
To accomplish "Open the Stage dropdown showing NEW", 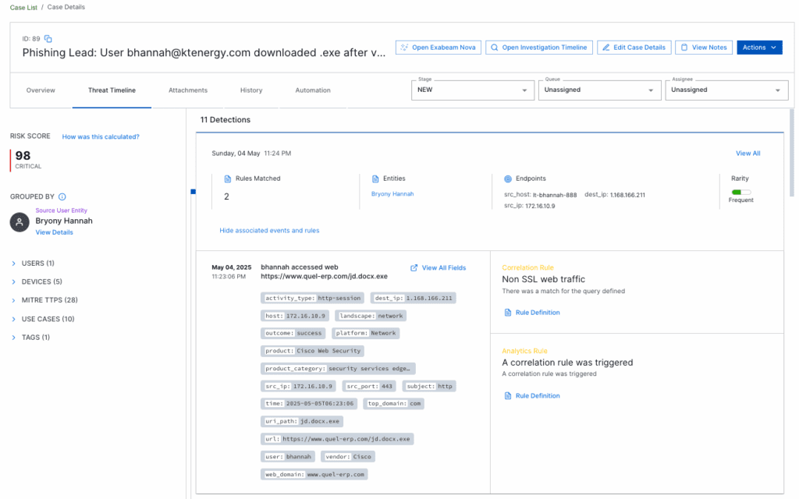I will [472, 90].
